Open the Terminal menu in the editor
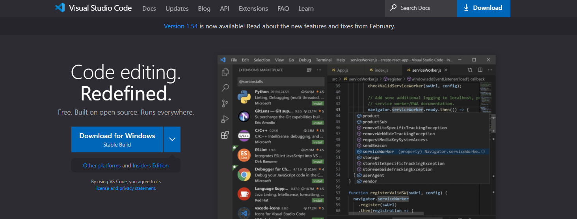Screen dimensions: 577x219 324,60
